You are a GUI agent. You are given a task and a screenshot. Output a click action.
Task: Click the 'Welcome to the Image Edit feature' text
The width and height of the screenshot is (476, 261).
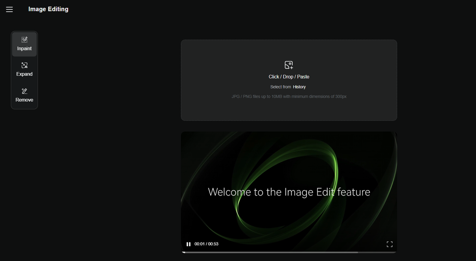click(x=289, y=192)
